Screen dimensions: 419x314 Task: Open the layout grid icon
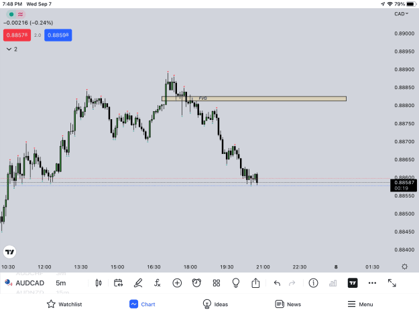[216, 283]
